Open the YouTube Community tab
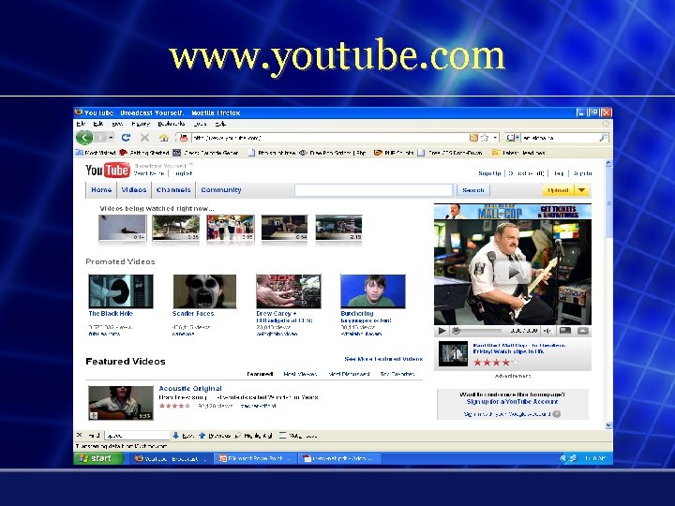The height and width of the screenshot is (506, 675). pyautogui.click(x=221, y=189)
